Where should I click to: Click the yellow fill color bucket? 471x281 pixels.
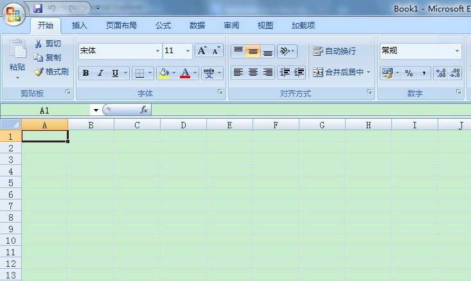(x=164, y=73)
